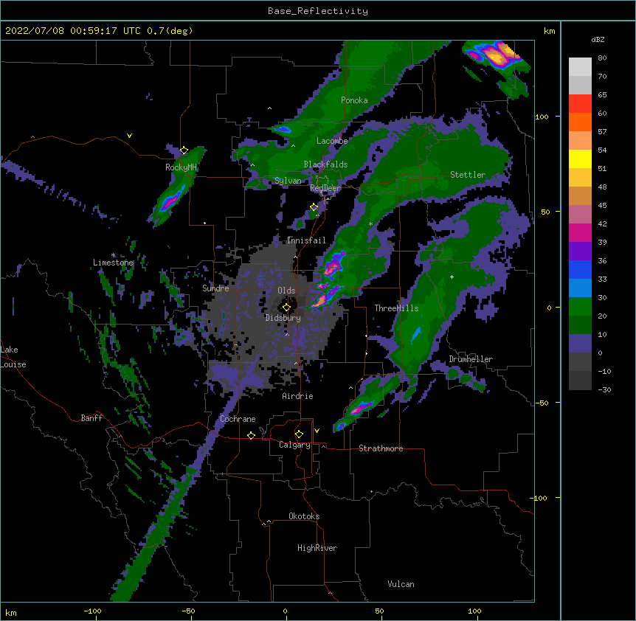This screenshot has height=621, width=636.
Task: Click the radar site diamond between Olds and Didsbury
Action: click(x=286, y=308)
